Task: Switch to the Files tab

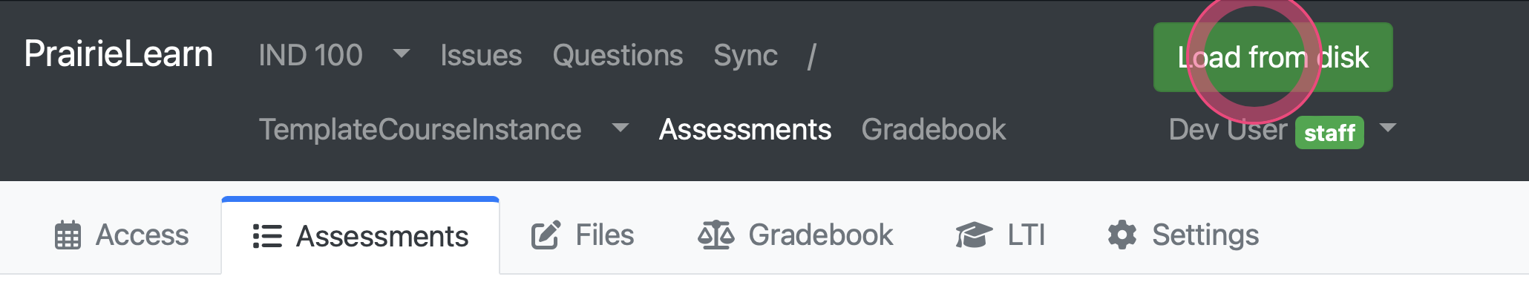Action: 583,235
